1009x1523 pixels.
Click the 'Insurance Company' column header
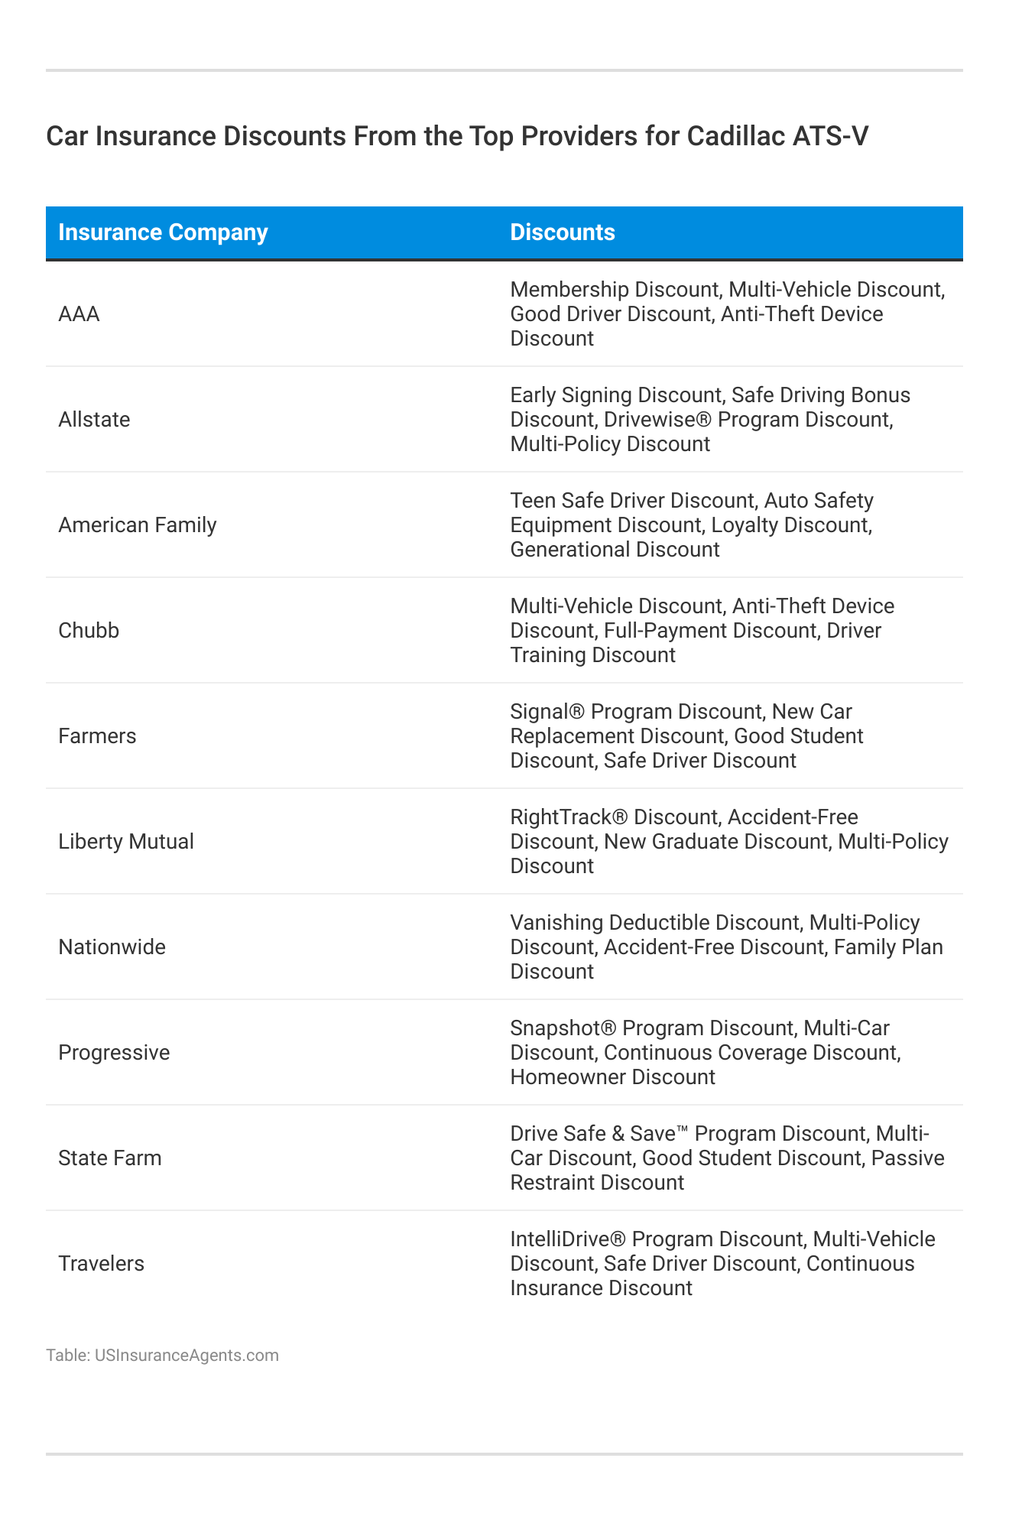163,232
